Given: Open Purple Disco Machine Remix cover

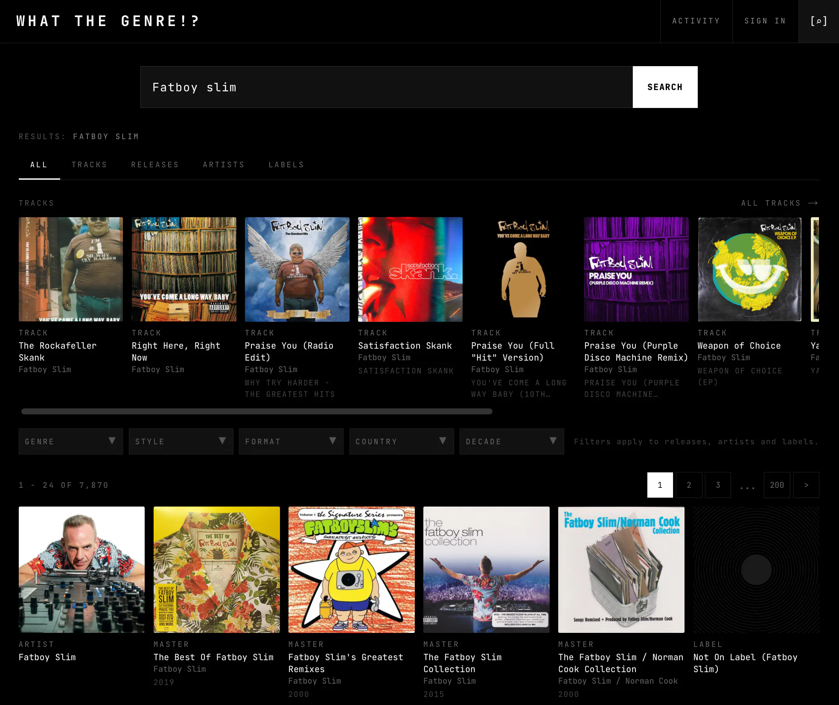Looking at the screenshot, I should pos(636,269).
